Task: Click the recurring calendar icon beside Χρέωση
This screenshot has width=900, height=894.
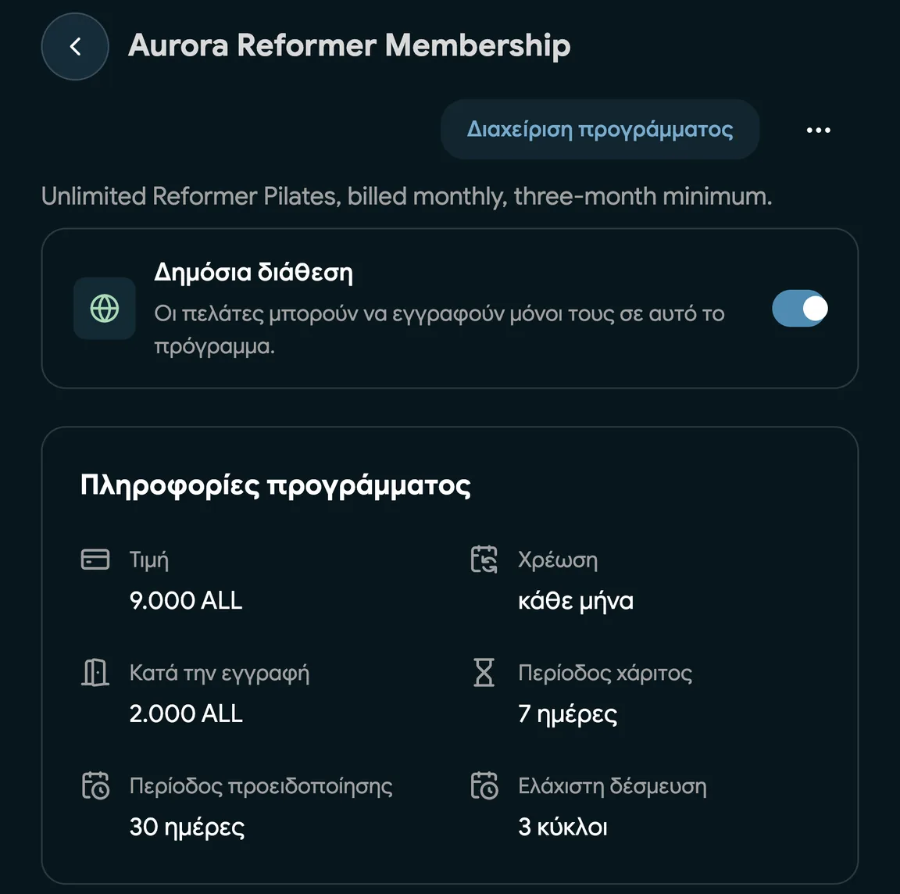Action: (x=484, y=560)
